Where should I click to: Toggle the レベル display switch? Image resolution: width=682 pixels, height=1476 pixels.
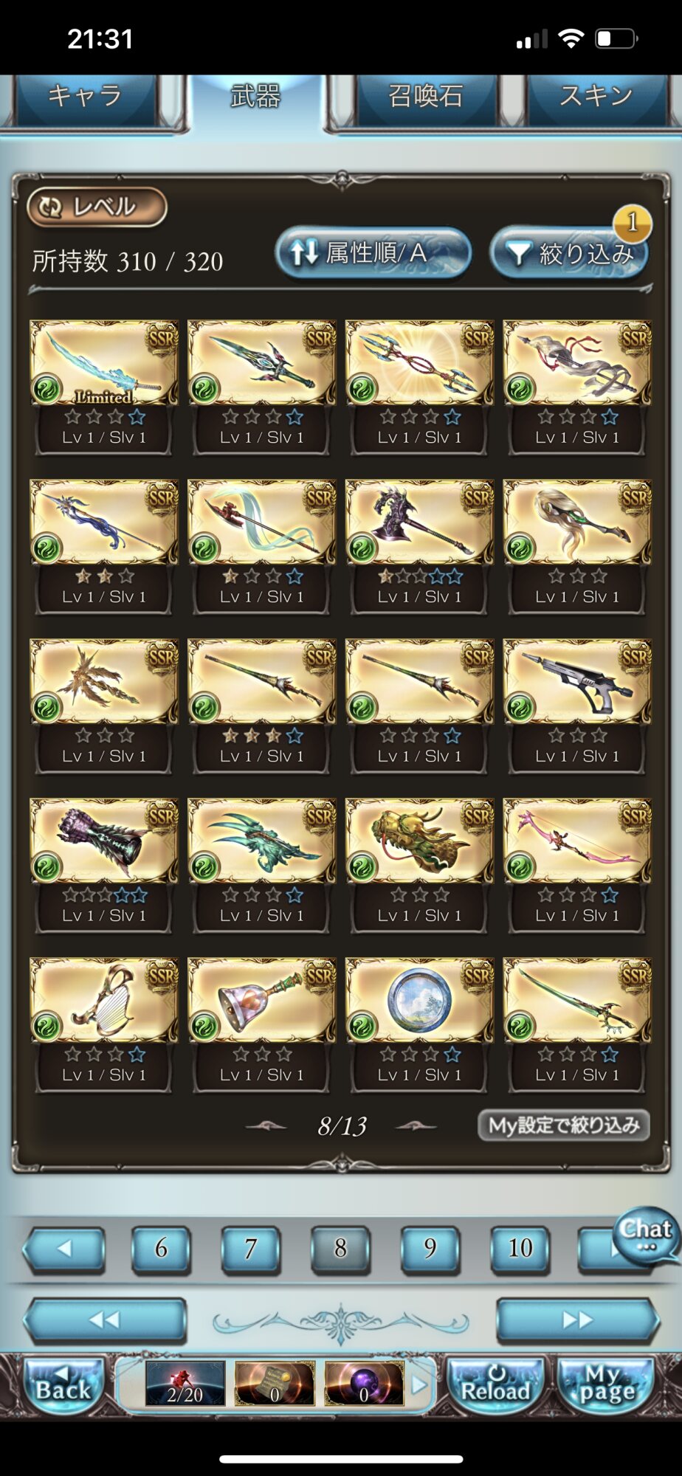(x=97, y=207)
